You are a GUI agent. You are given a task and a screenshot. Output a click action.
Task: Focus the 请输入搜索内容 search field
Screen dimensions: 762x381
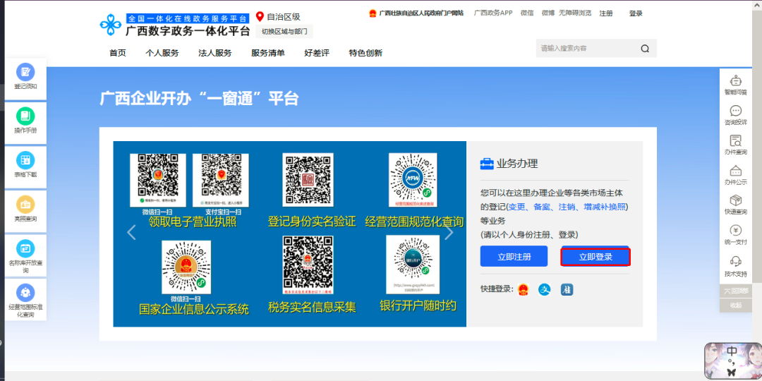(586, 49)
